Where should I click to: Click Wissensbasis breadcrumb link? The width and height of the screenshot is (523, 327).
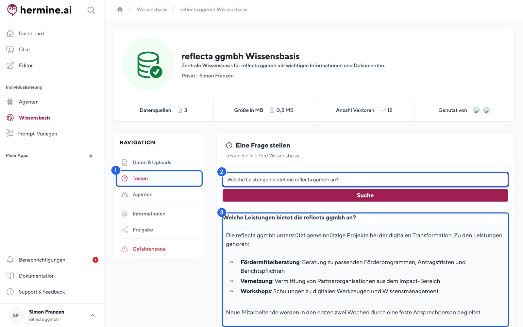152,9
